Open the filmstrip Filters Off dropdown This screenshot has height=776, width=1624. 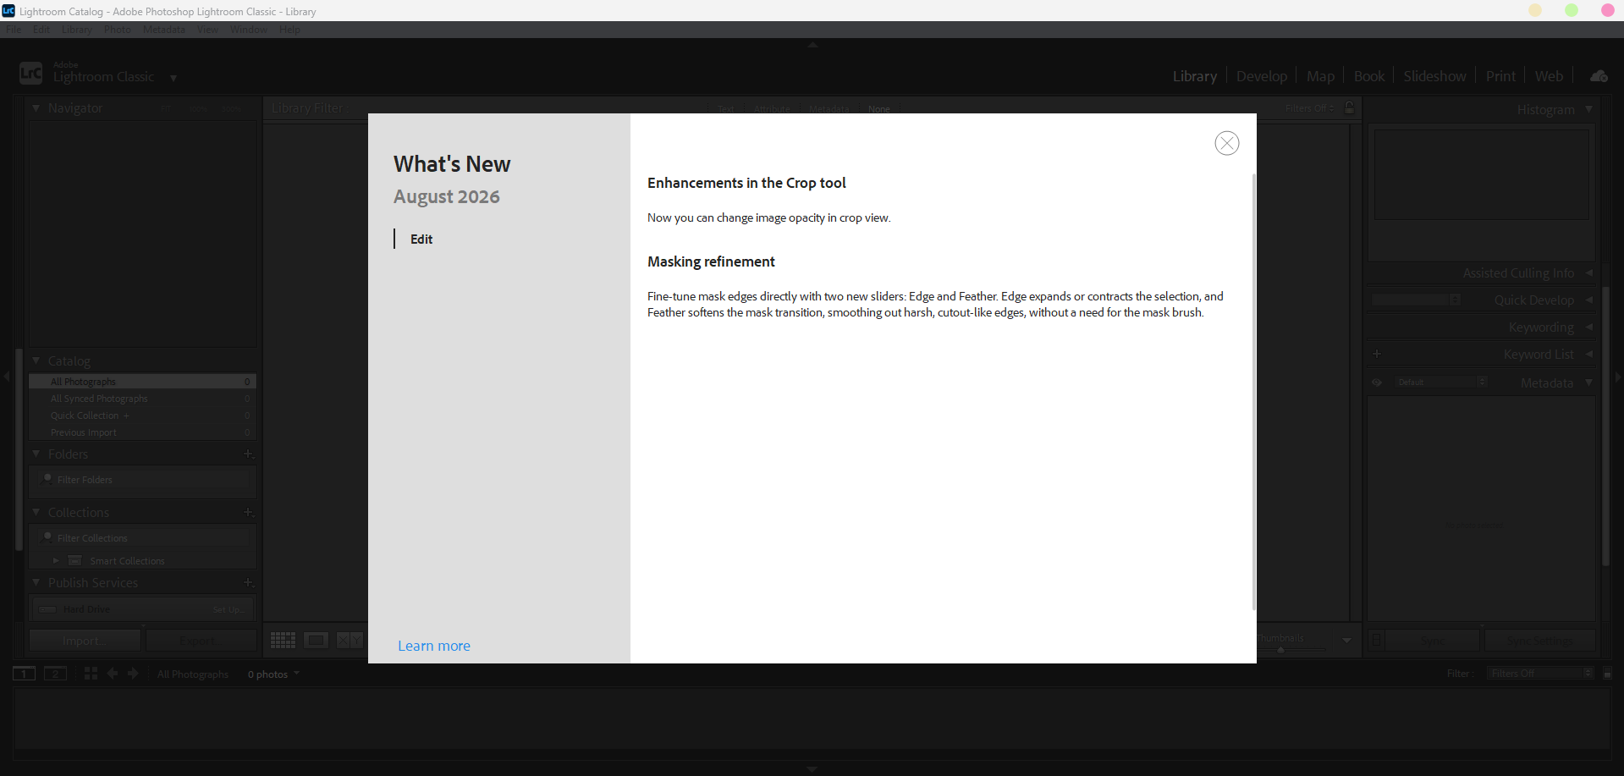[x=1540, y=674]
